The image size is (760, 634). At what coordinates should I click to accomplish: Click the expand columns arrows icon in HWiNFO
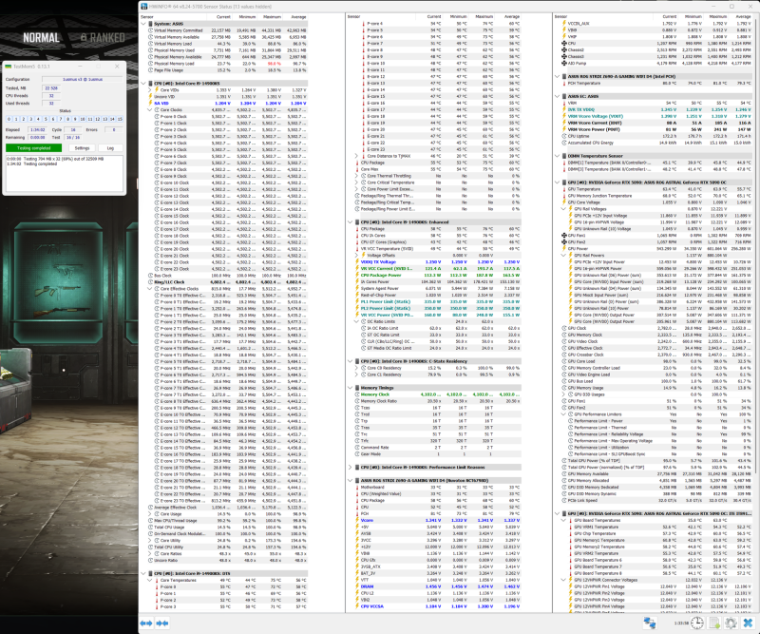(x=146, y=623)
